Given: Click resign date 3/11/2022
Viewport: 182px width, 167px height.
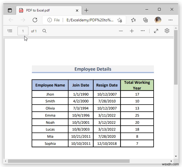Looking at the screenshot, I should pyautogui.click(x=107, y=115).
